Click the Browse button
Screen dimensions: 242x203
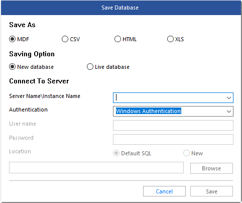coord(211,168)
